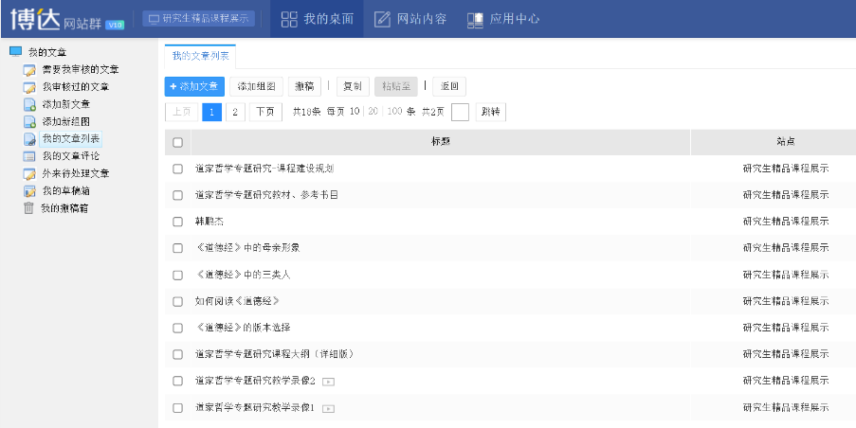This screenshot has height=428, width=856.
Task: Select 20 items per page
Action: pos(373,112)
